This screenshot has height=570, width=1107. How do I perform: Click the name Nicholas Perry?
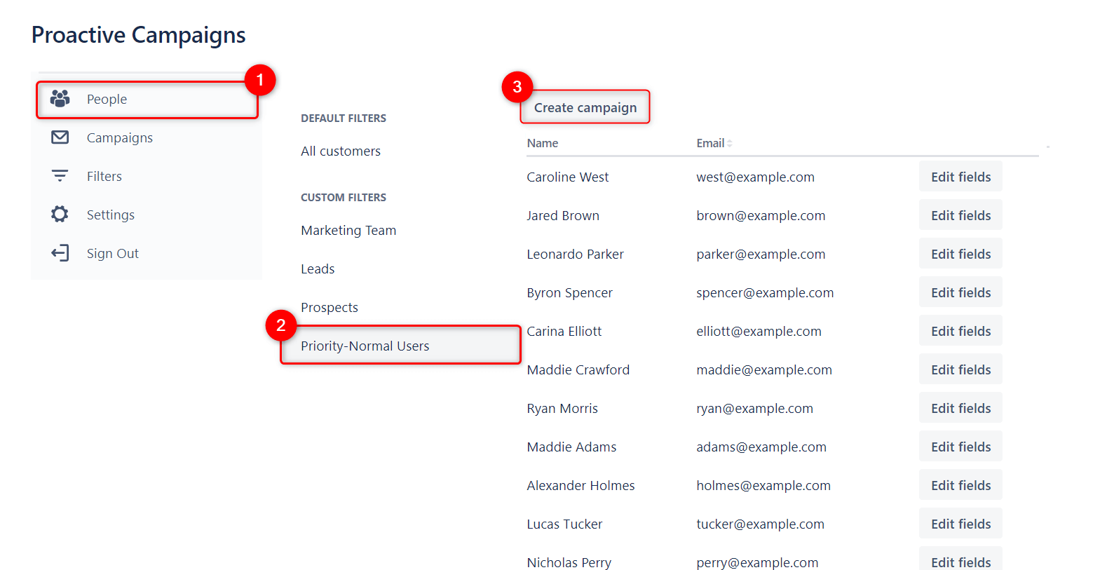point(569,562)
